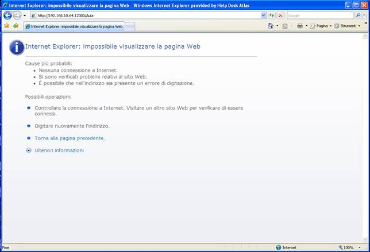
Task: Click the blue info icon in error page
Action: click(17, 47)
